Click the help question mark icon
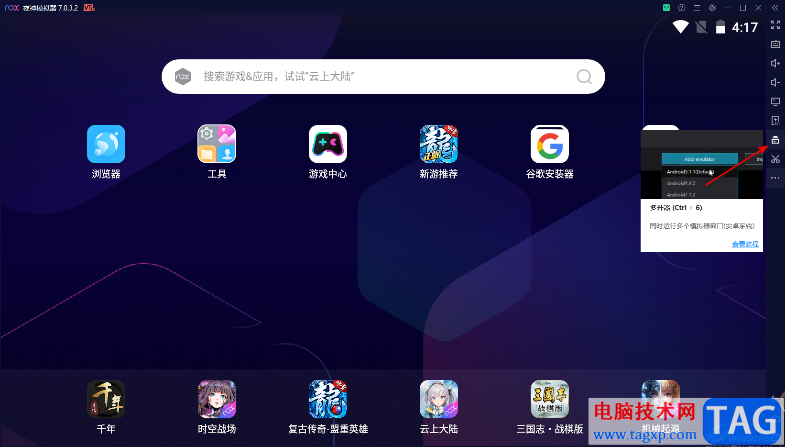Screen dimensions: 785x447 (682, 8)
